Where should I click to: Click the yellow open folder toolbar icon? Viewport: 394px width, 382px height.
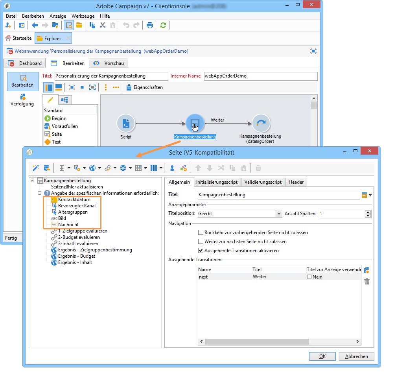pyautogui.click(x=79, y=25)
